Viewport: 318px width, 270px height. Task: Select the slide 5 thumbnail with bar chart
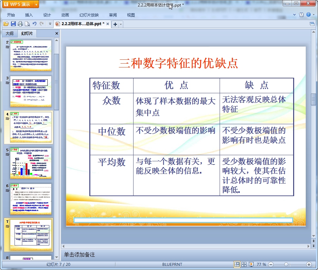click(x=31, y=163)
